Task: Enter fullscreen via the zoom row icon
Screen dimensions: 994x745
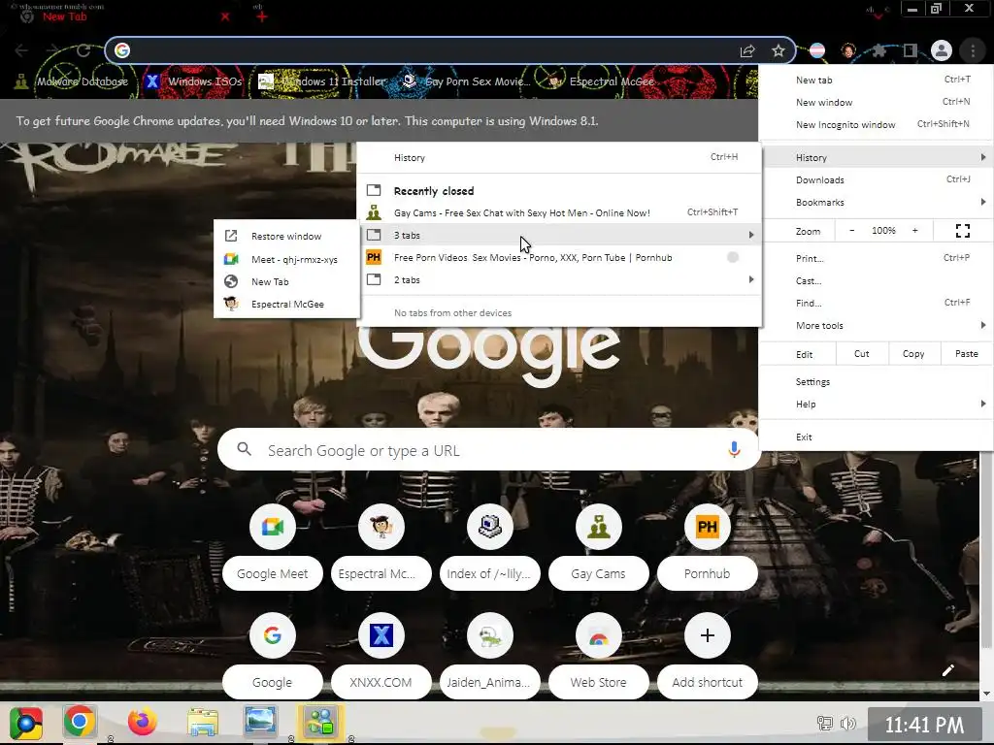Action: [962, 231]
